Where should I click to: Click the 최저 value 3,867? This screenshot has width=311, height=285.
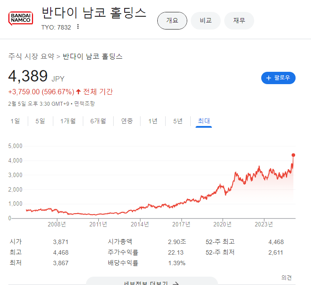coord(61,263)
